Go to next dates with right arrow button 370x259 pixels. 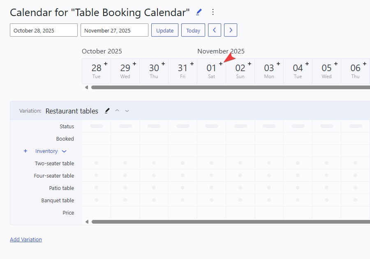[230, 30]
